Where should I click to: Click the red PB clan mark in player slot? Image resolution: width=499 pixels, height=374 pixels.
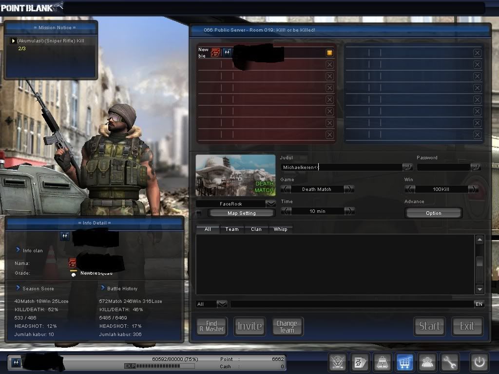pos(215,53)
